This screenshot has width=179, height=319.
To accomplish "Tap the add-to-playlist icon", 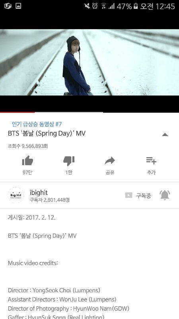I will click(x=151, y=160).
